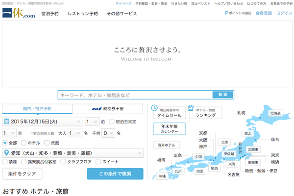Click the ANA logo on flight tab
The image size is (294, 196).
97,109
